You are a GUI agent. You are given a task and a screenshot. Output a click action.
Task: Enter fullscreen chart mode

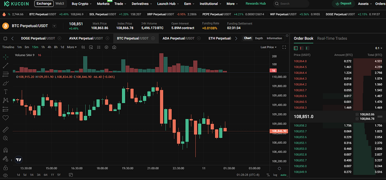click(x=284, y=47)
